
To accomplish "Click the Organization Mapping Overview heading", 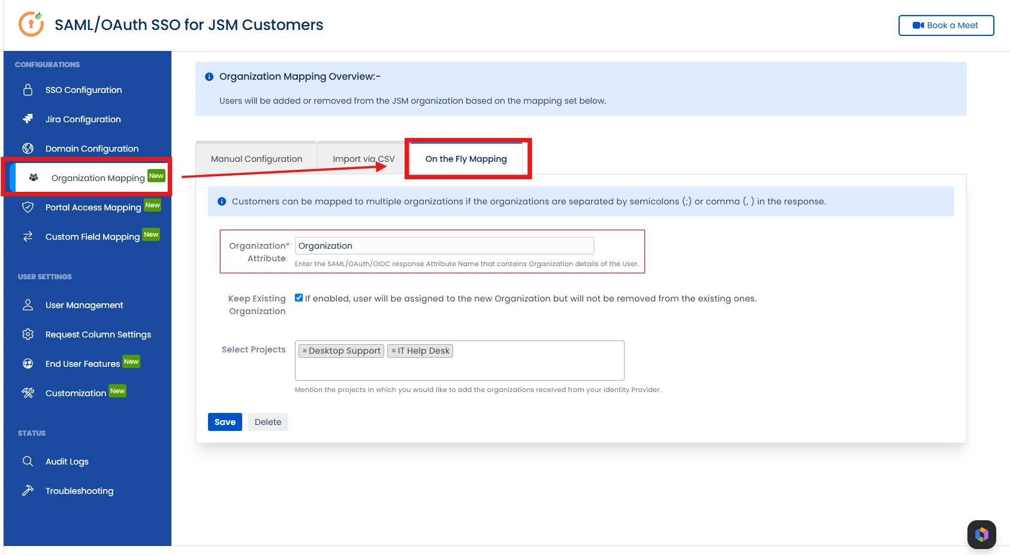I will pos(300,76).
